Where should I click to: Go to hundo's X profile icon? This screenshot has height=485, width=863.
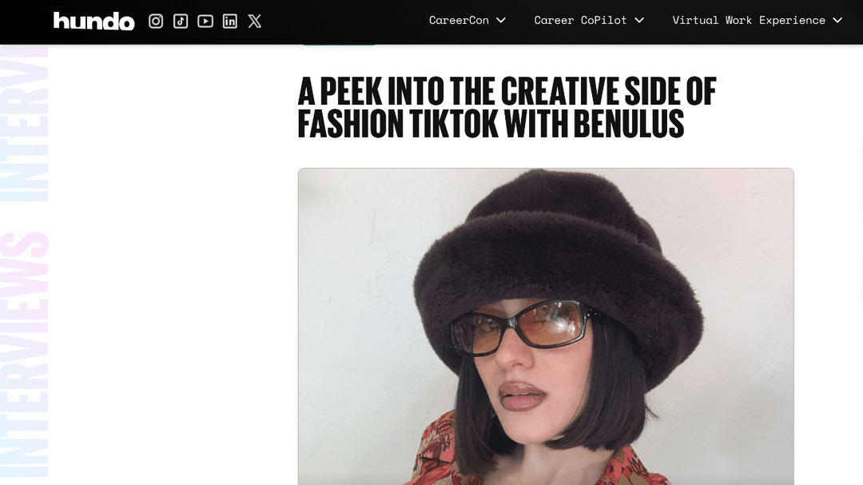coord(255,21)
